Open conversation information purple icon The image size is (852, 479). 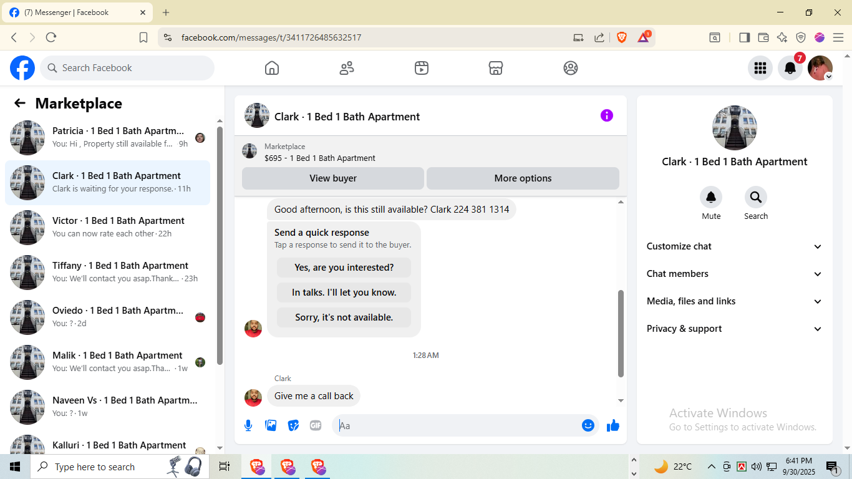tap(607, 115)
